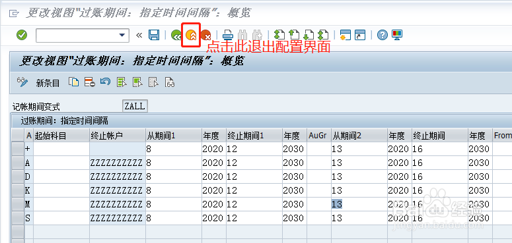This screenshot has width=512, height=243.
Task: Click the Deselect All icon
Action: point(153,82)
